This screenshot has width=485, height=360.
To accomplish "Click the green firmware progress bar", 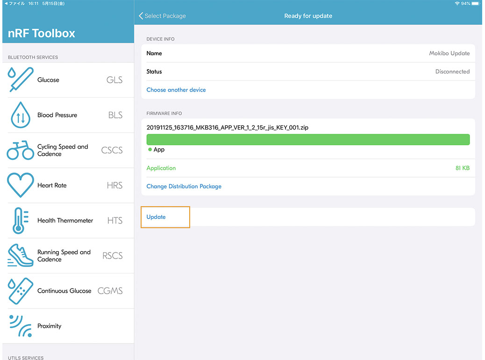I will [308, 139].
